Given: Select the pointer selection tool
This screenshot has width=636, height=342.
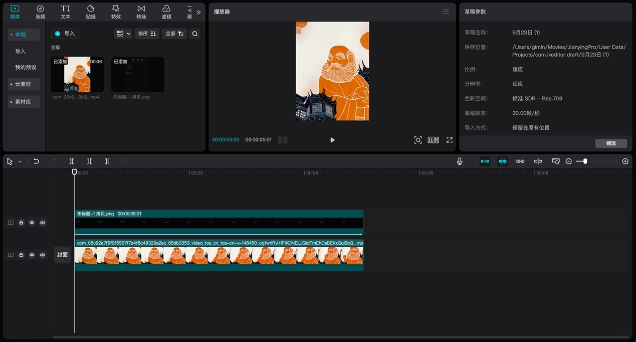Looking at the screenshot, I should pyautogui.click(x=10, y=161).
